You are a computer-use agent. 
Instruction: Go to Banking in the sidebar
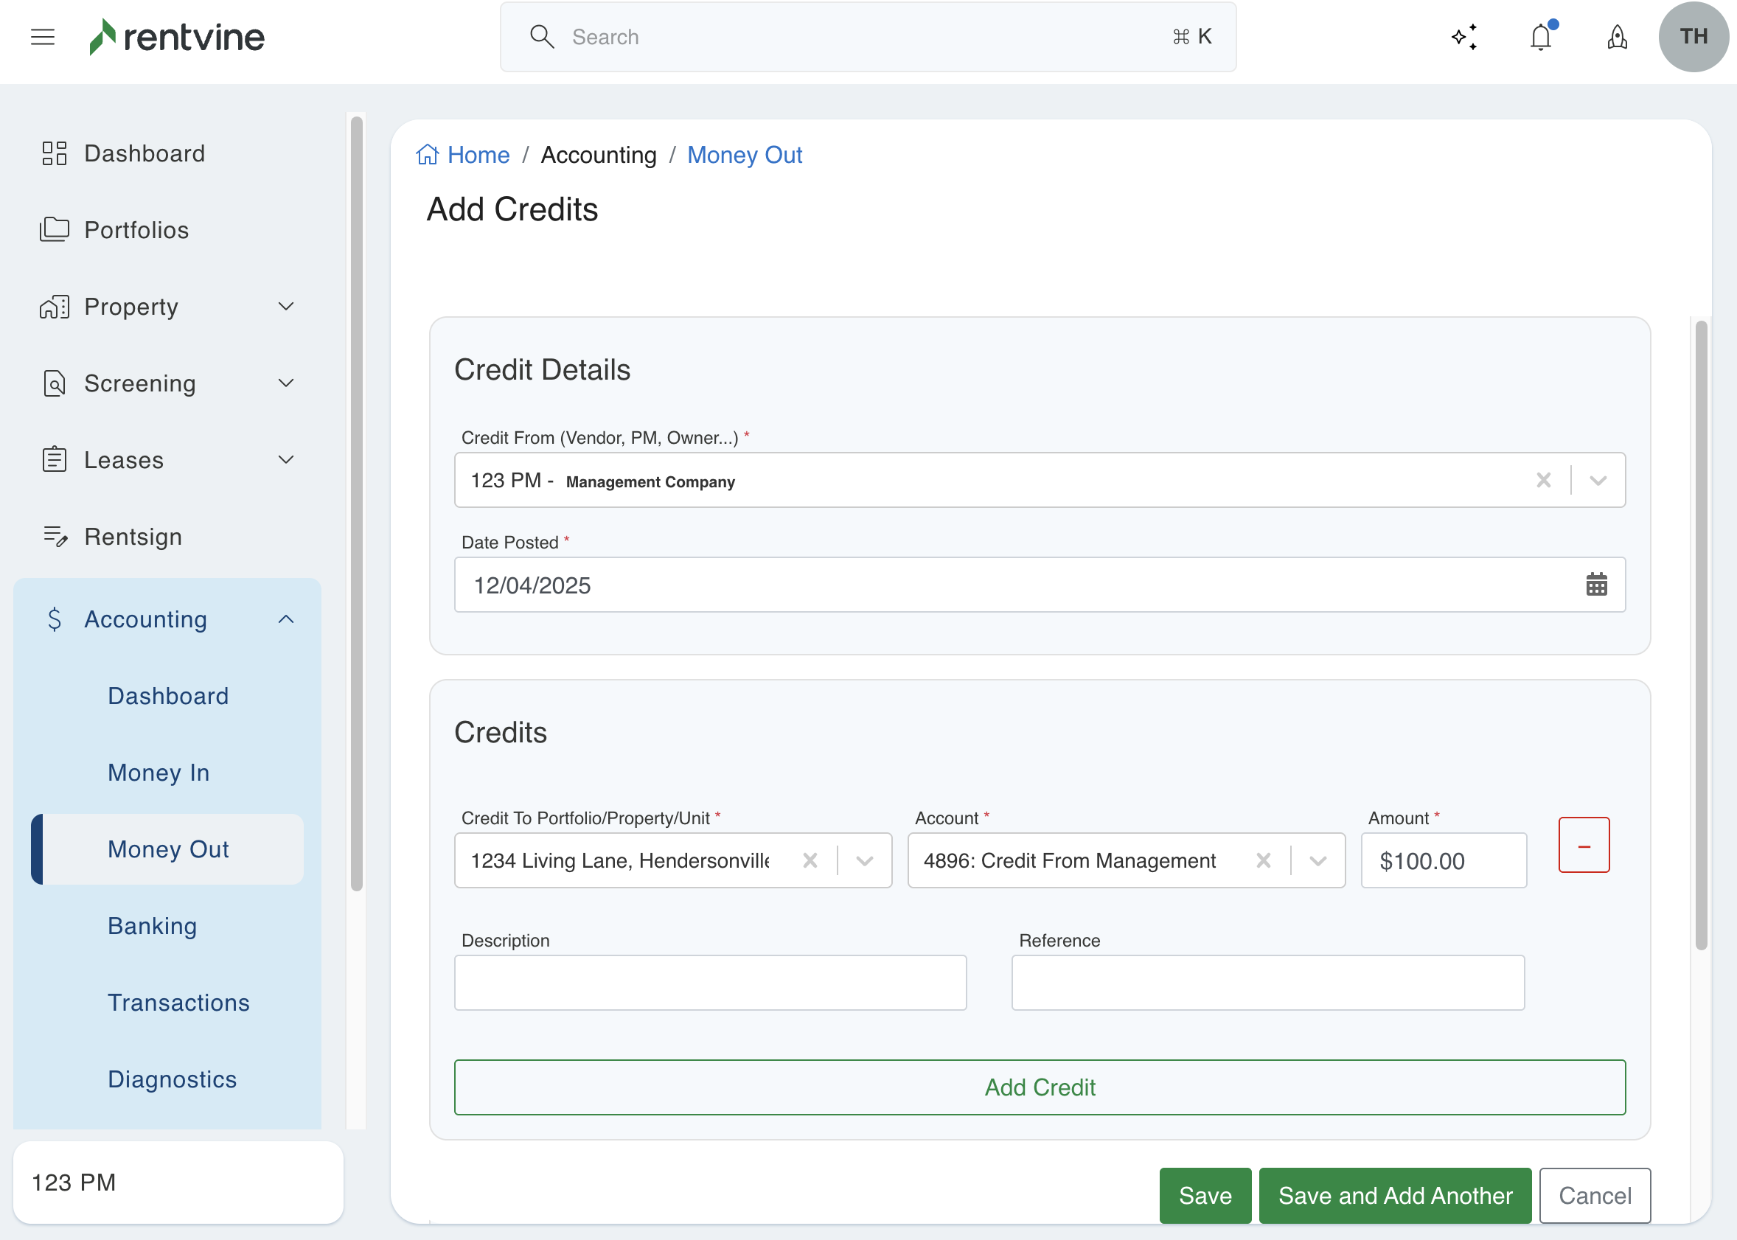point(153,925)
